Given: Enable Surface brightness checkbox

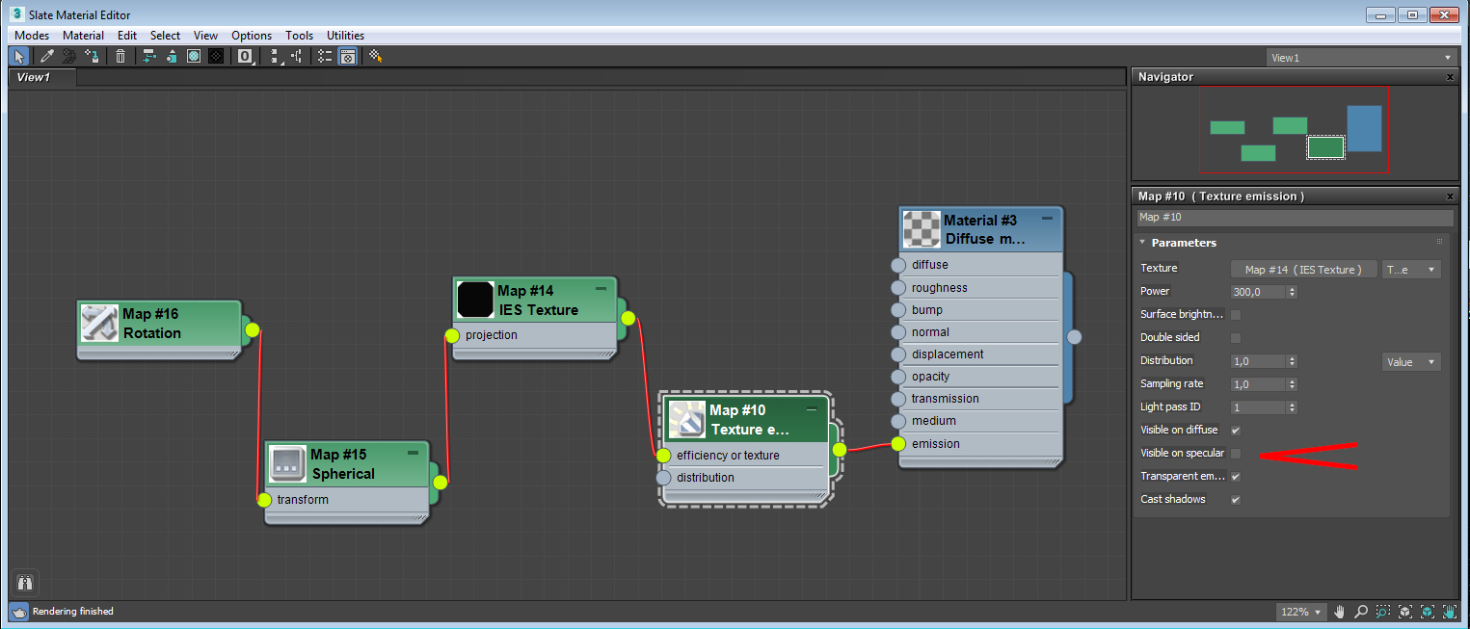Looking at the screenshot, I should tap(1236, 315).
